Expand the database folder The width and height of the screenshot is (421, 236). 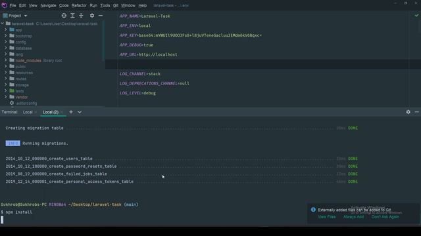point(6,48)
